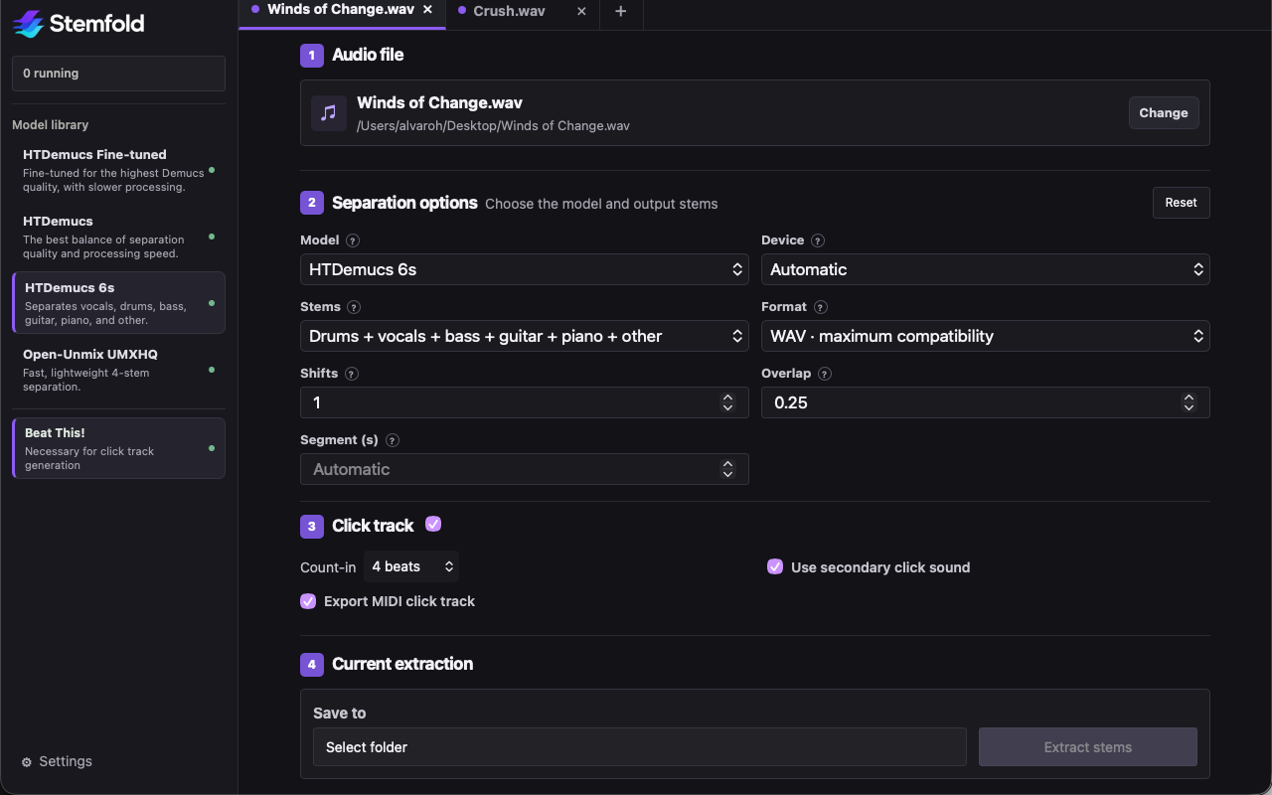This screenshot has height=795, width=1272.
Task: Choose a save folder via Select folder
Action: 640,747
